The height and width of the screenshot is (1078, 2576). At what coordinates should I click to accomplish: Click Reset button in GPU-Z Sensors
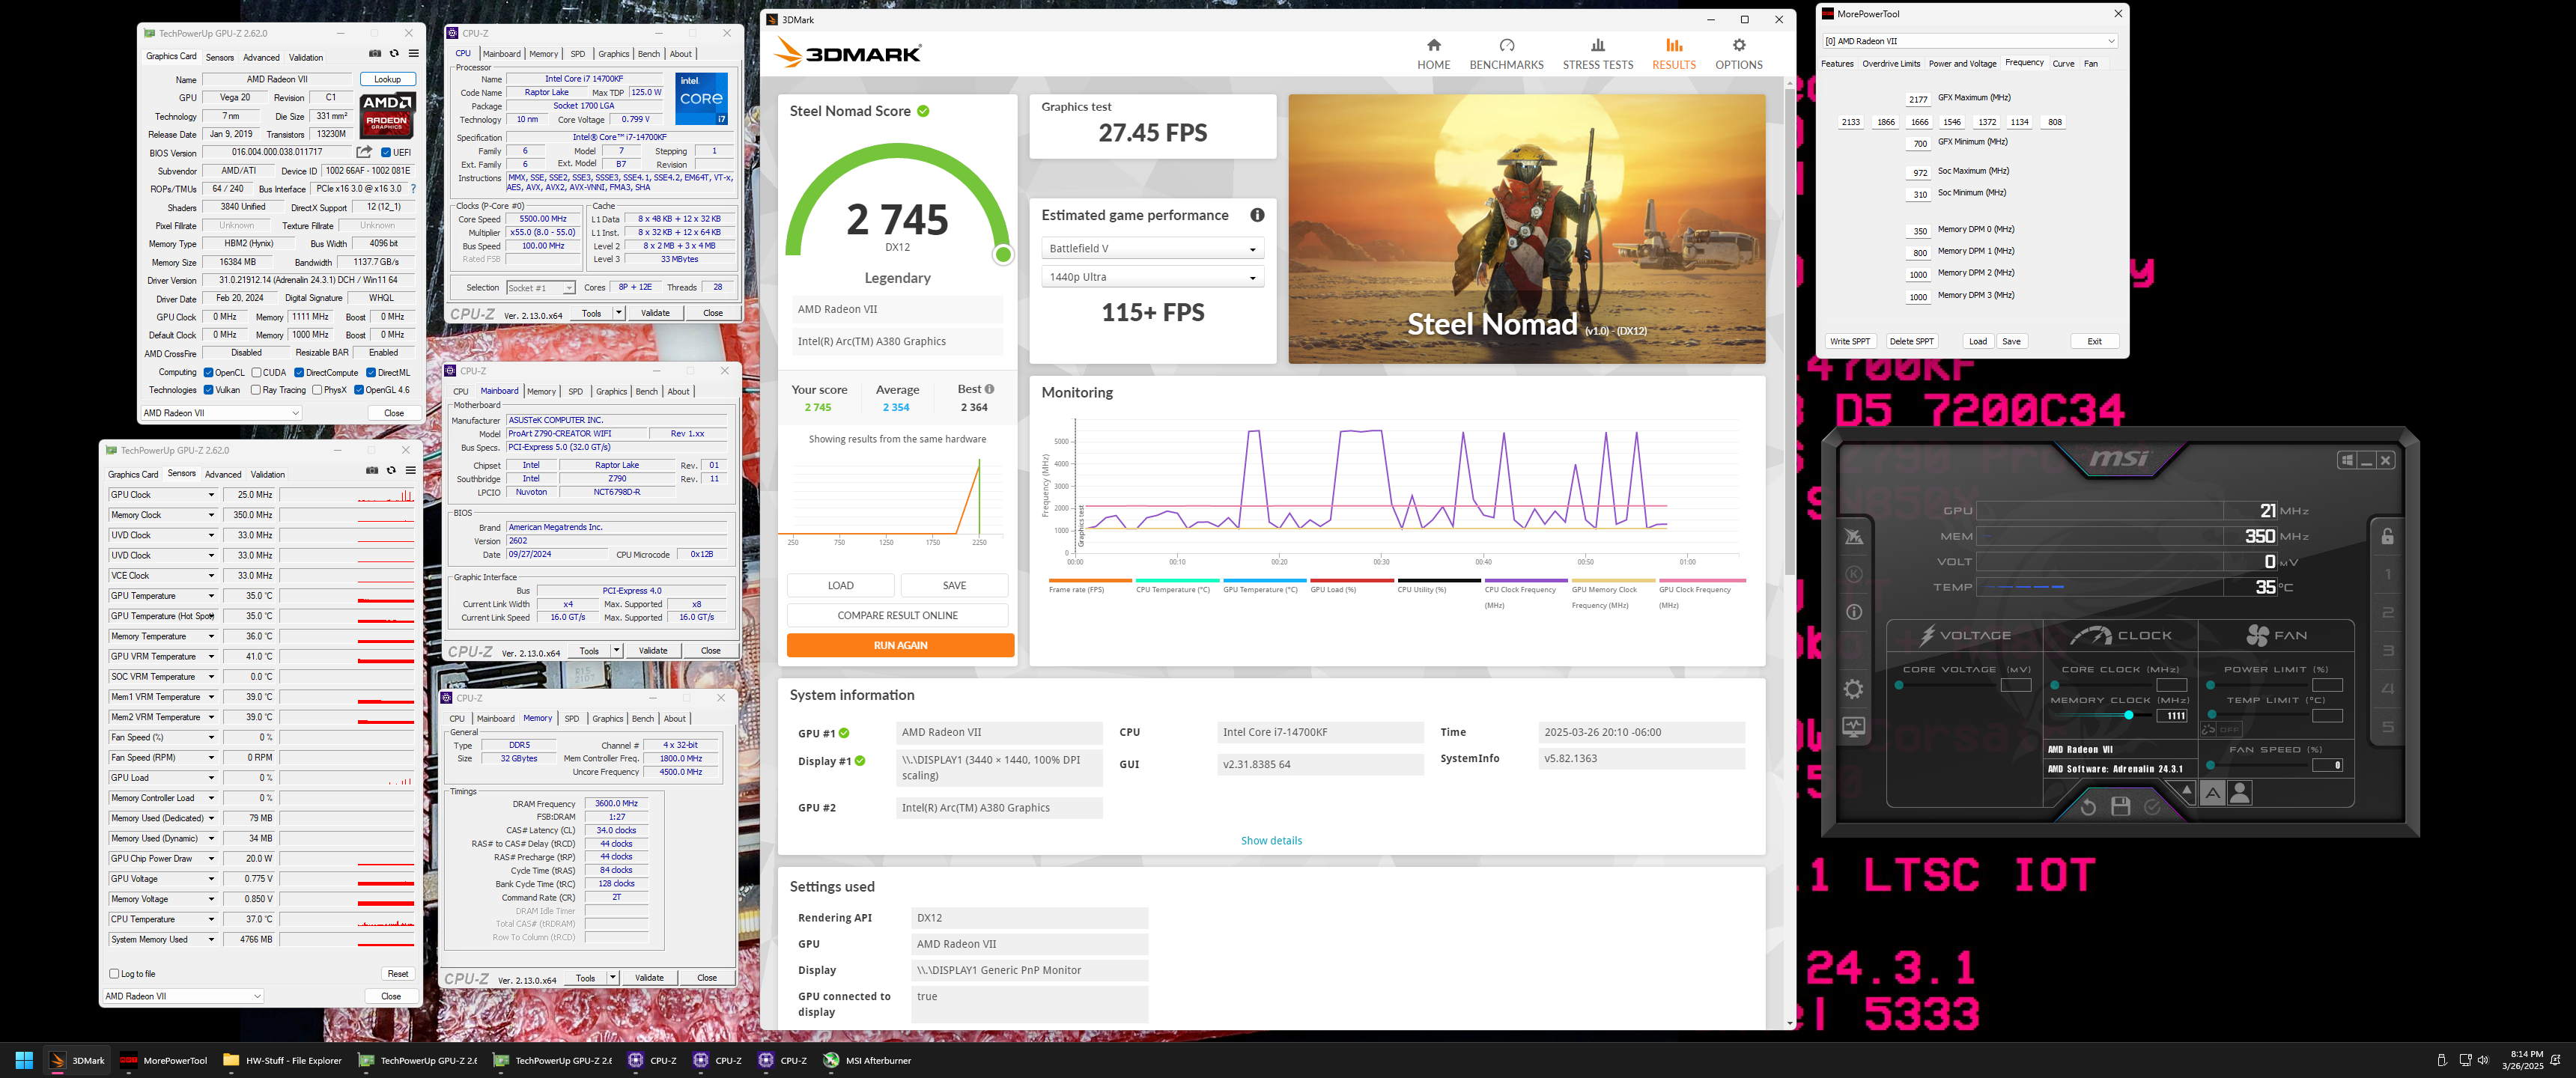397,973
